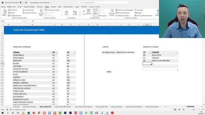Select Normal view in status bar

pyautogui.click(x=175, y=110)
